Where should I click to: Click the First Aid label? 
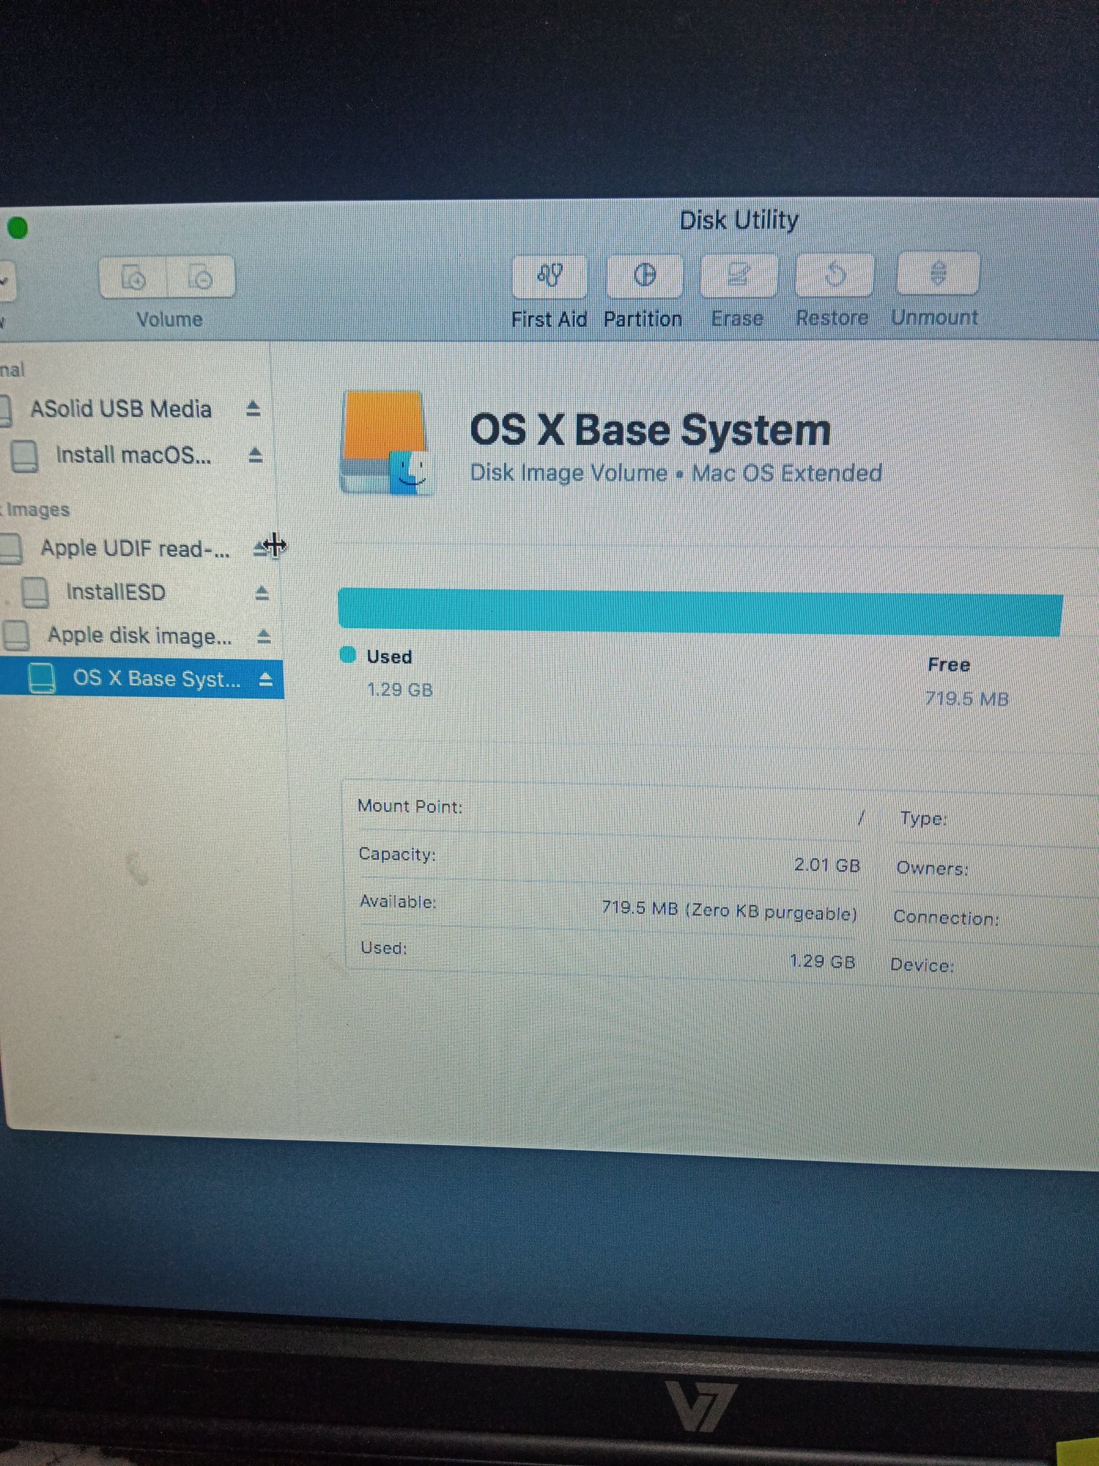pyautogui.click(x=549, y=320)
